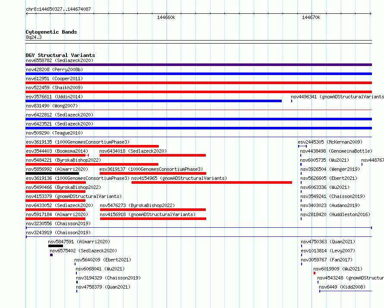Image resolution: width=384 pixels, height=308 pixels.
Task: Click the red bar under esv3619135
Action: coord(92,146)
